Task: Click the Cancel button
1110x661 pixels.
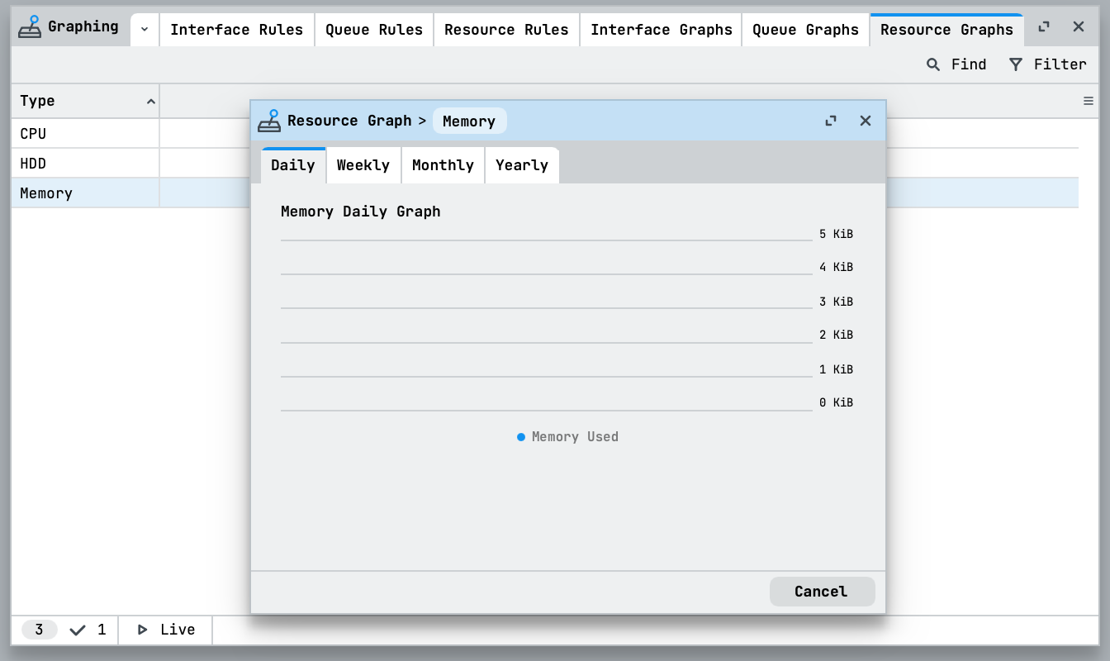Action: [822, 592]
